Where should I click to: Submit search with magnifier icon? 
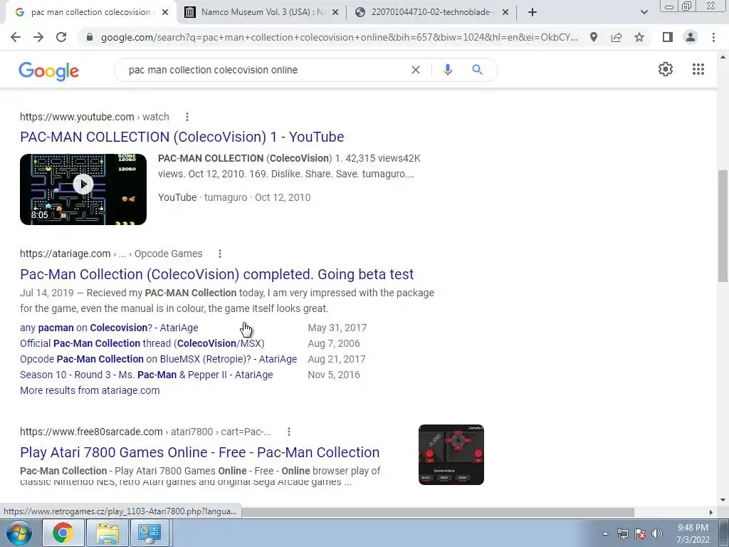[477, 70]
